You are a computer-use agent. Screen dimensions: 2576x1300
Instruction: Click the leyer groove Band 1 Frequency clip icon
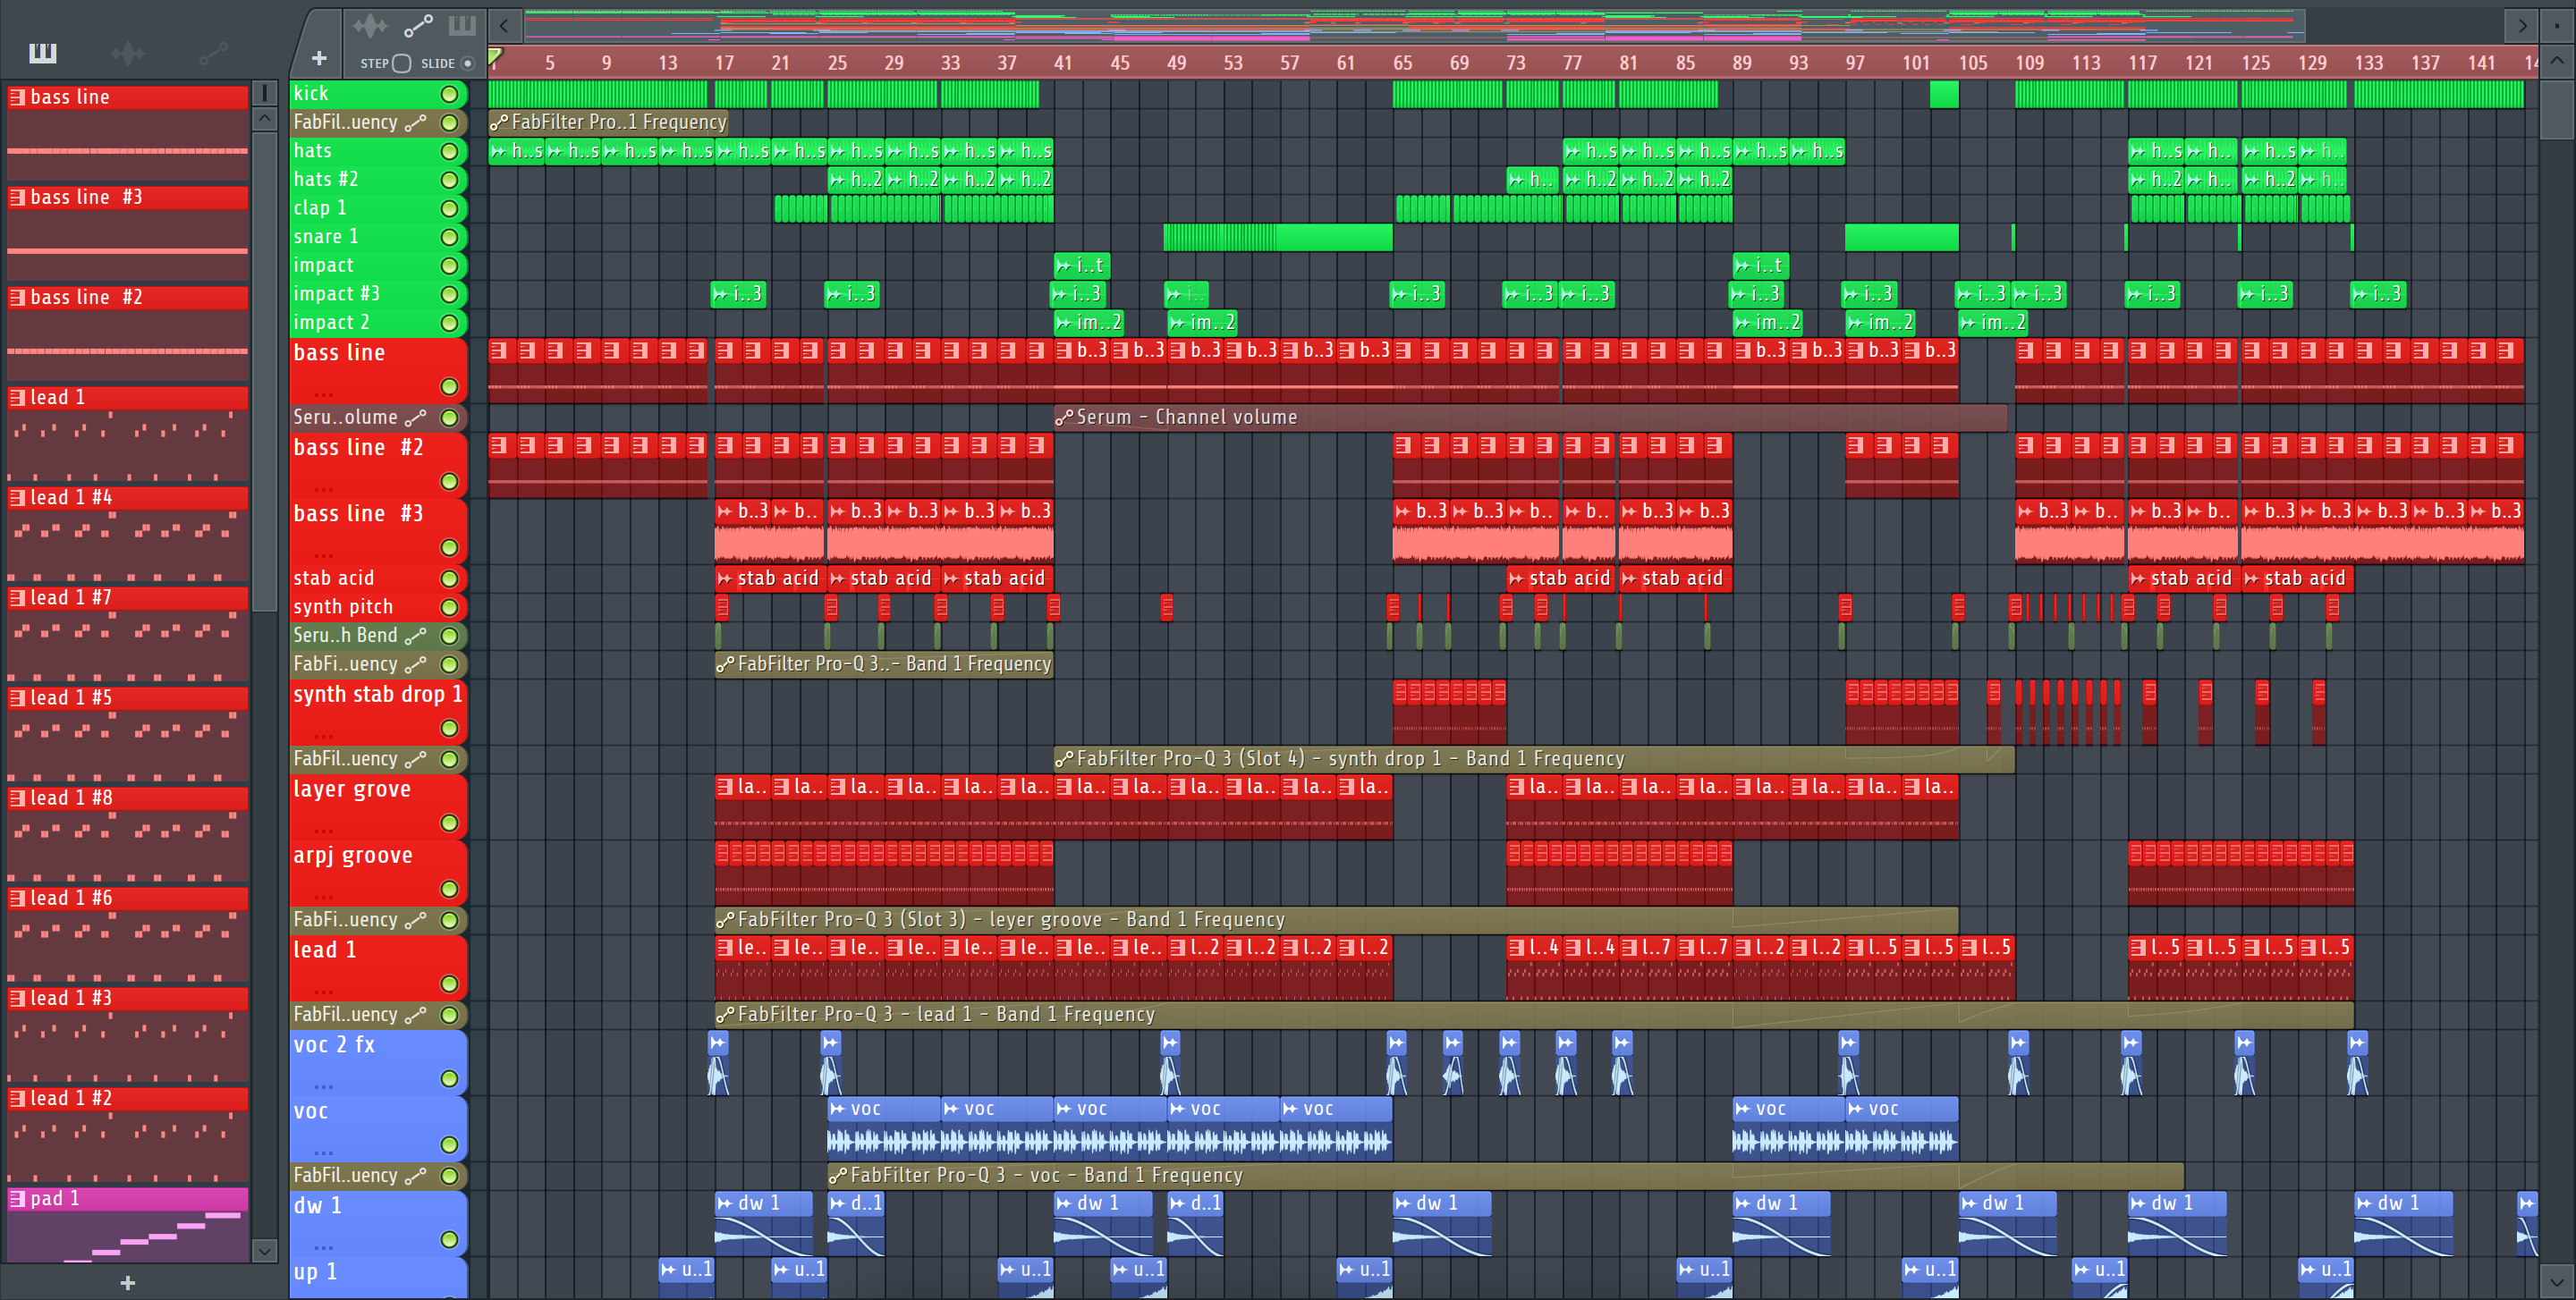(x=725, y=920)
